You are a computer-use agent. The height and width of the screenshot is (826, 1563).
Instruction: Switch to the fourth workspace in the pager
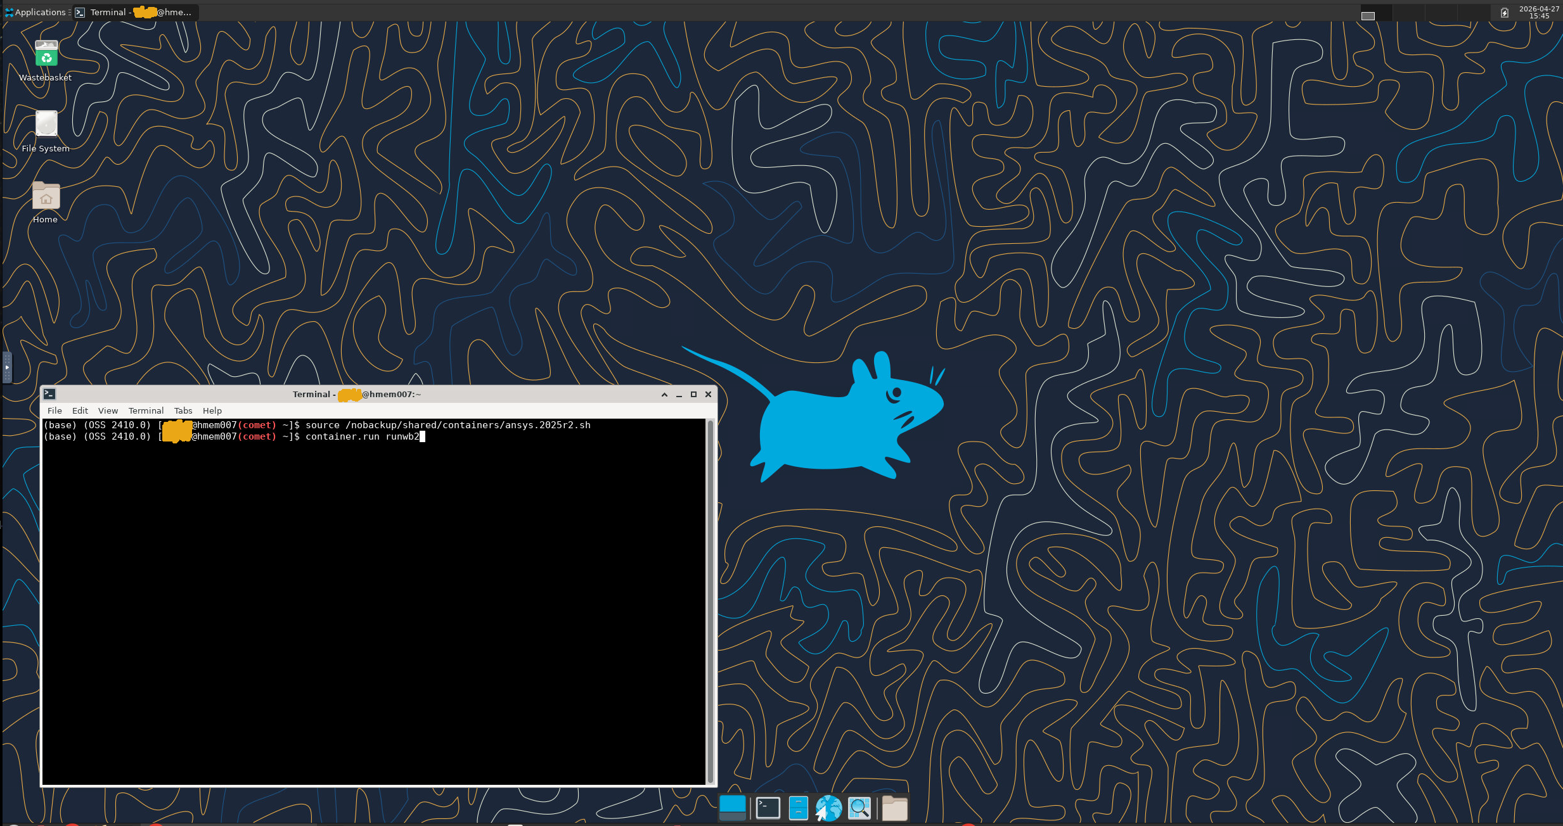point(1474,12)
